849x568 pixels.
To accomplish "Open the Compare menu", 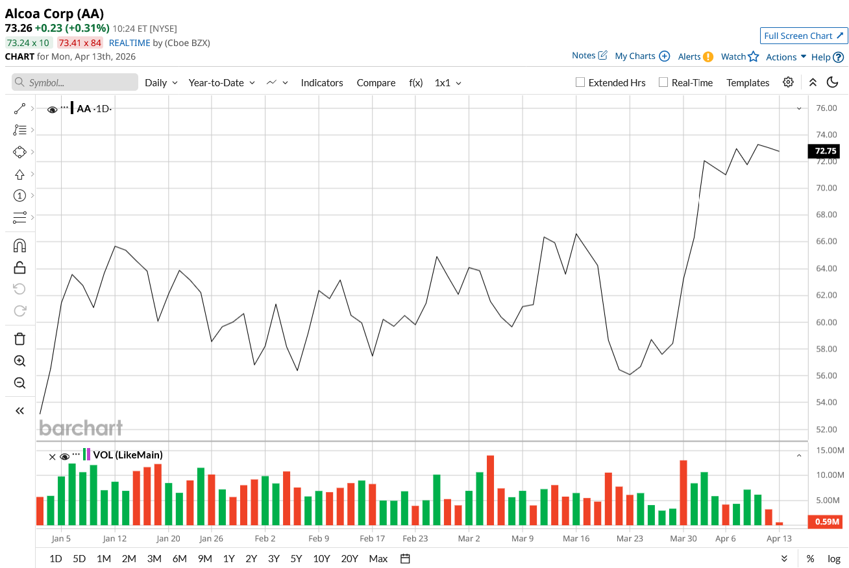I will point(376,82).
